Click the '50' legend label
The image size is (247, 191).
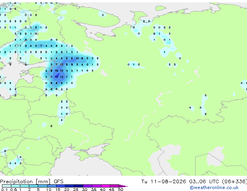120,189
